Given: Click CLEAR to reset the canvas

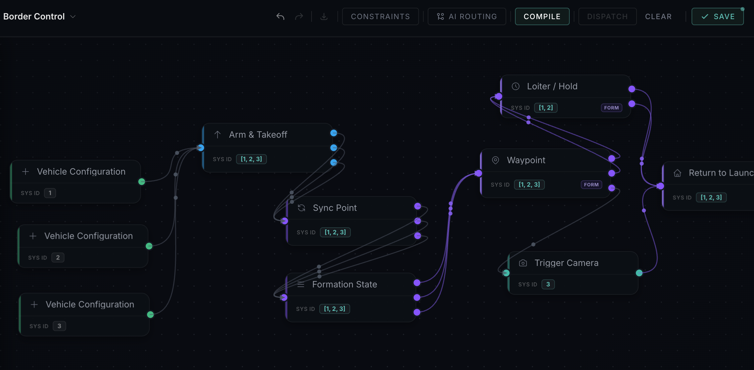Looking at the screenshot, I should [x=658, y=16].
